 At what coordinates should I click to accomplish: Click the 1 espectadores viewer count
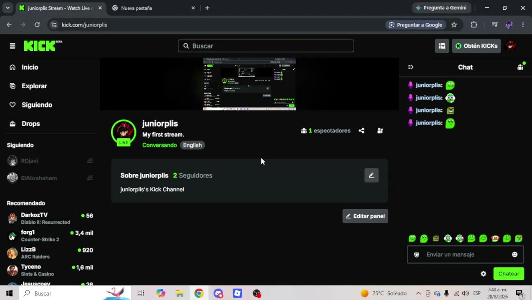(326, 131)
